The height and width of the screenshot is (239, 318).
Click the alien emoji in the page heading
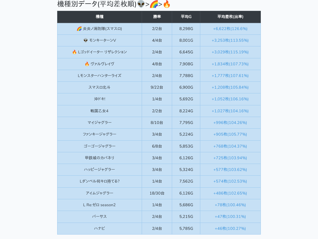pyautogui.click(x=141, y=4)
